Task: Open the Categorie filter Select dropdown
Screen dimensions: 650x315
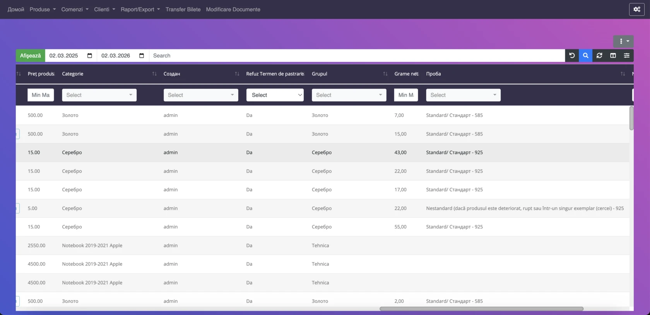Action: [x=99, y=95]
